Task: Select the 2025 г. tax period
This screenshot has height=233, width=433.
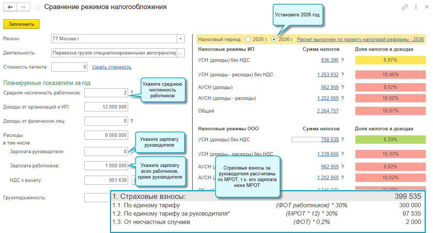Action: [x=248, y=39]
